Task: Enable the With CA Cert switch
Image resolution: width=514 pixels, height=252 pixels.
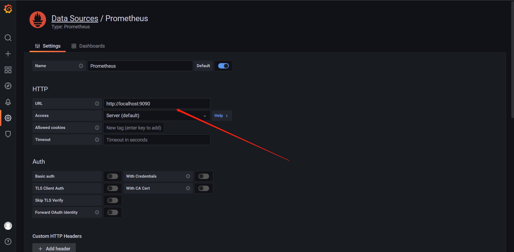Action: (204, 188)
